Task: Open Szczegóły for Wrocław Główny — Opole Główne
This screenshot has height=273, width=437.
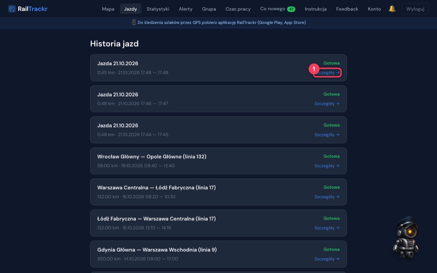Action: 327,166
